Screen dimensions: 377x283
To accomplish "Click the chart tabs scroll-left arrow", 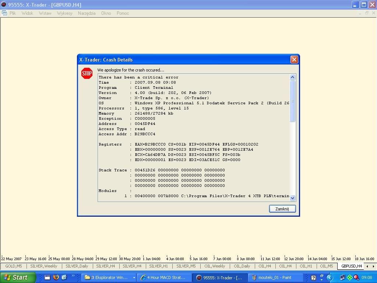I will (367, 266).
